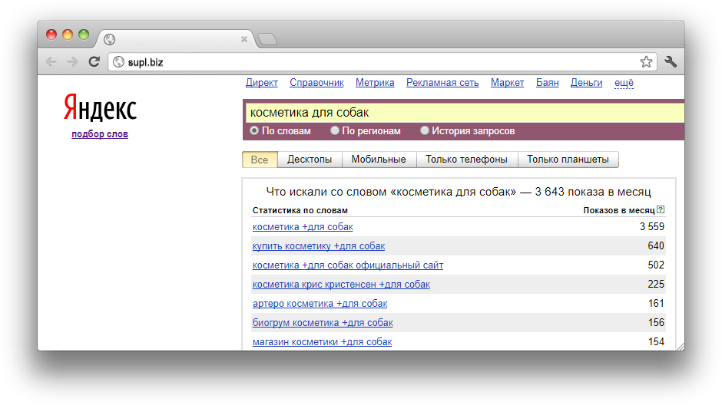Click the Статистика по словам column header
The width and height of the screenshot is (722, 405).
(x=300, y=210)
